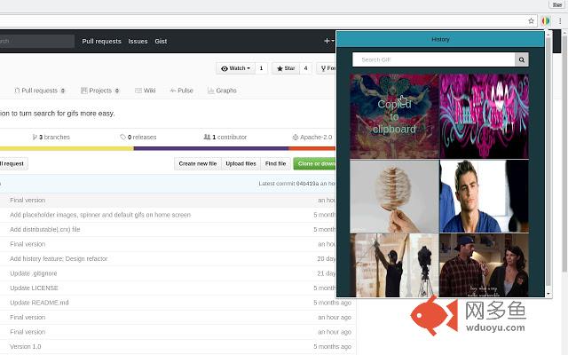The height and width of the screenshot is (355, 568).
Task: Open the Watch dropdown button
Action: click(236, 68)
